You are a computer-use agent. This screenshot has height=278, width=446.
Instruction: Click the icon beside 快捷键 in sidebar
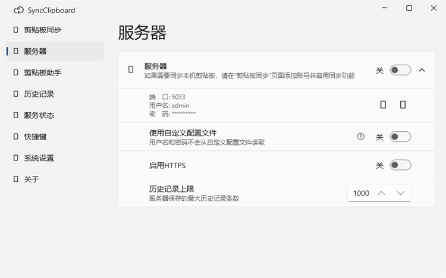(x=16, y=137)
